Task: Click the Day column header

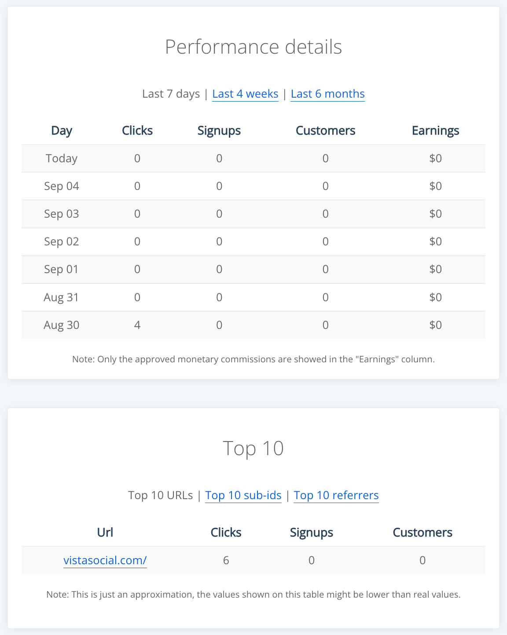Action: click(61, 130)
